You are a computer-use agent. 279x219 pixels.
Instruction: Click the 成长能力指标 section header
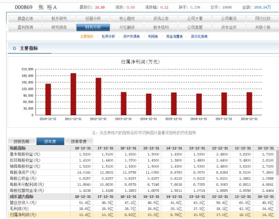[x=22, y=196]
